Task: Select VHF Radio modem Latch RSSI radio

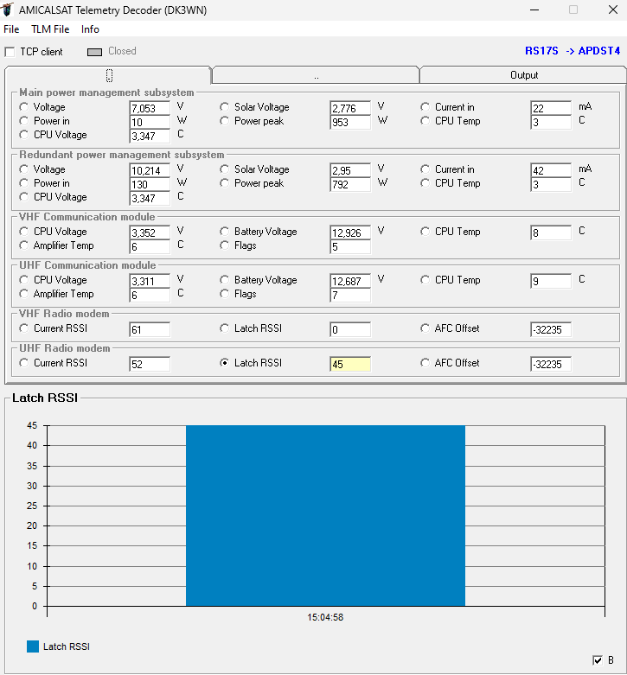Action: click(224, 328)
